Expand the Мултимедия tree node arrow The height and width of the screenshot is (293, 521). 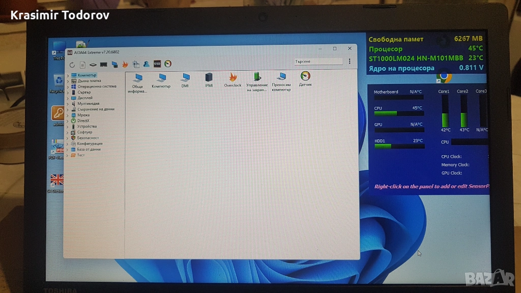coord(68,104)
